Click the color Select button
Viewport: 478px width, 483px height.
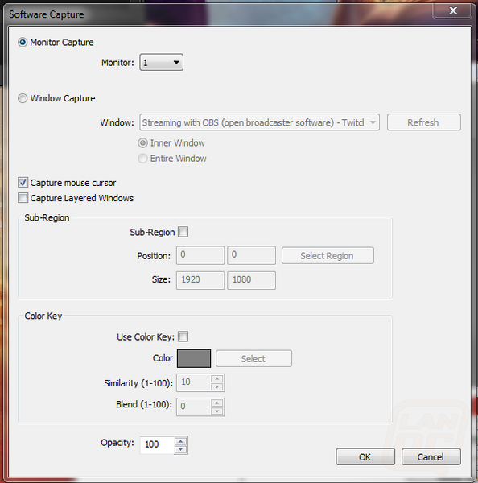pos(253,358)
